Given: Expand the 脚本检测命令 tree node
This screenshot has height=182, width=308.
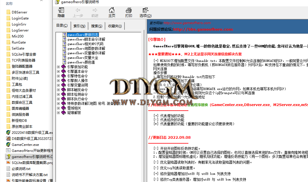Looking at the screenshot, I should pyautogui.click(x=58, y=94).
